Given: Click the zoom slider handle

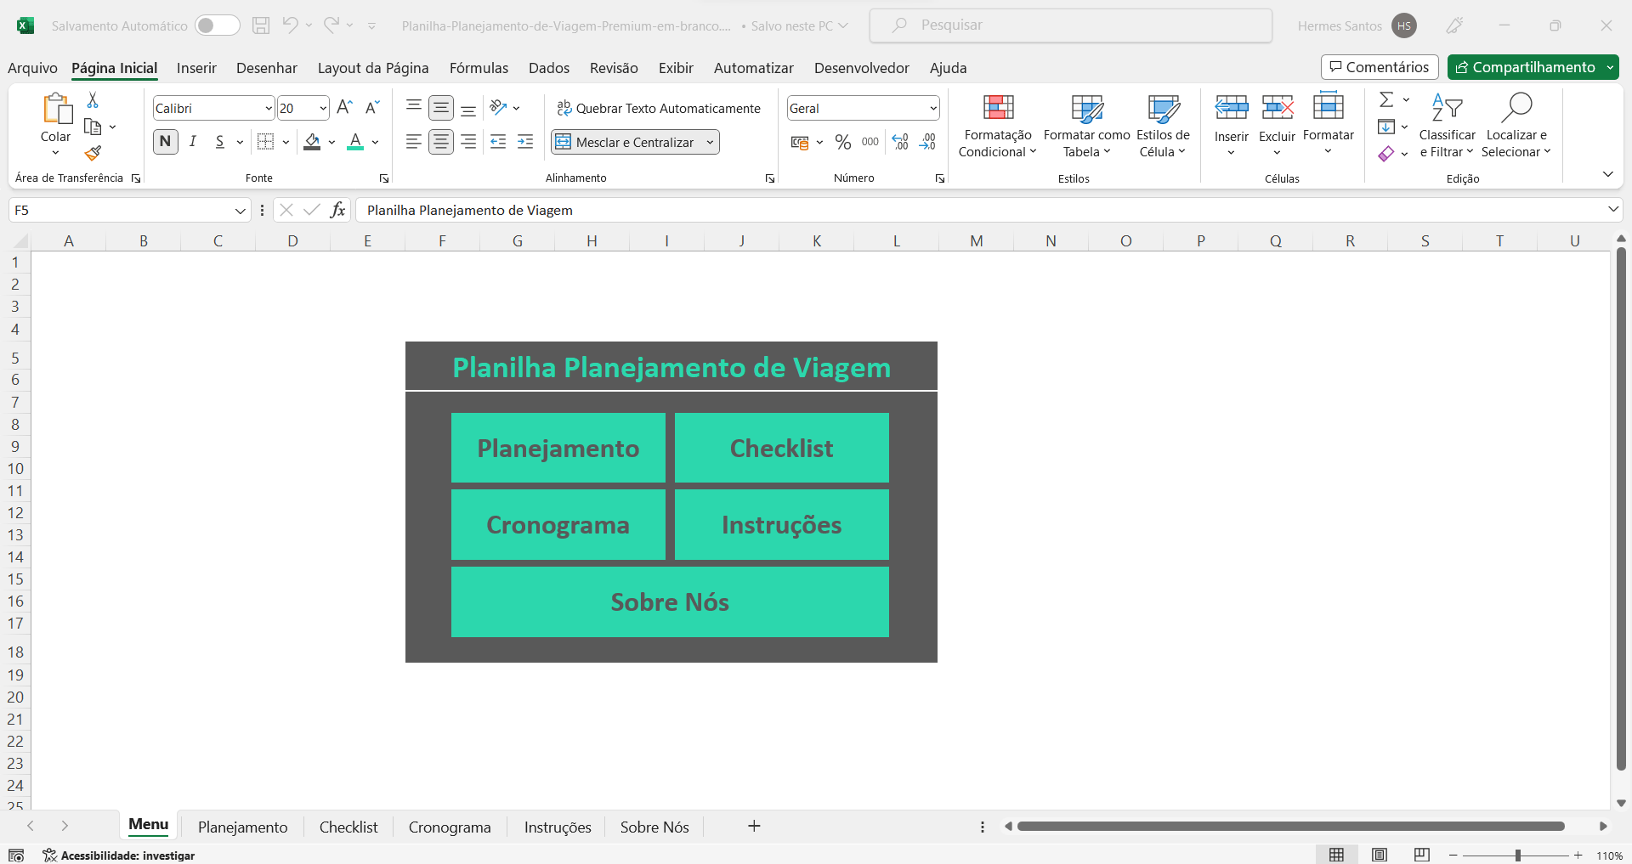Looking at the screenshot, I should click(x=1518, y=855).
